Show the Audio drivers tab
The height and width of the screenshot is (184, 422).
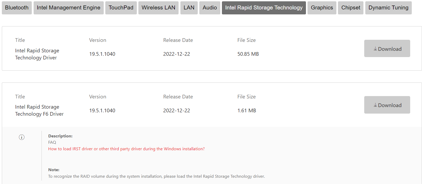[x=210, y=8]
